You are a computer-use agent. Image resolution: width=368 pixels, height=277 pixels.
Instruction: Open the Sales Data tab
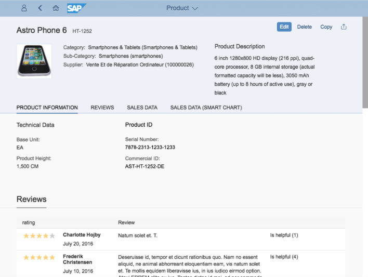(x=142, y=108)
